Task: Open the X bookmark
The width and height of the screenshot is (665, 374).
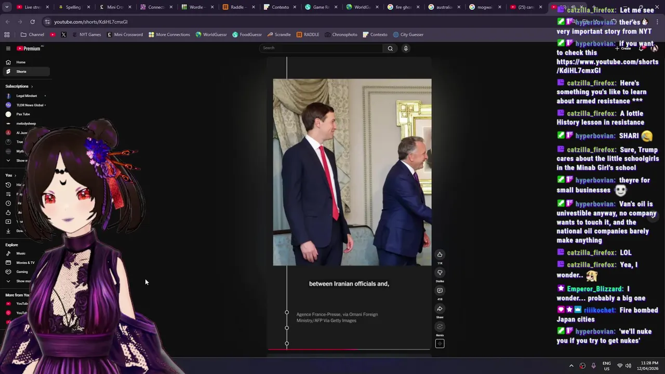Action: pos(63,35)
